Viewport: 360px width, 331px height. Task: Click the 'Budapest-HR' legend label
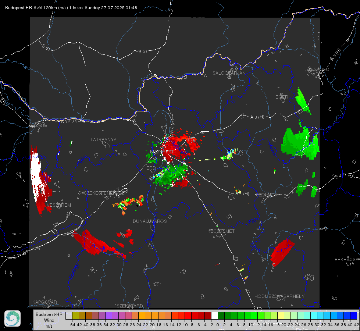tap(49, 314)
